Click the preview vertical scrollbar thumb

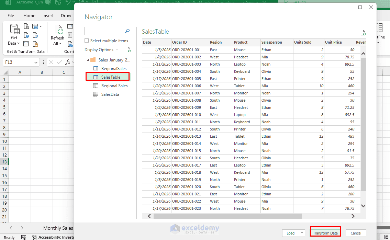point(363,124)
